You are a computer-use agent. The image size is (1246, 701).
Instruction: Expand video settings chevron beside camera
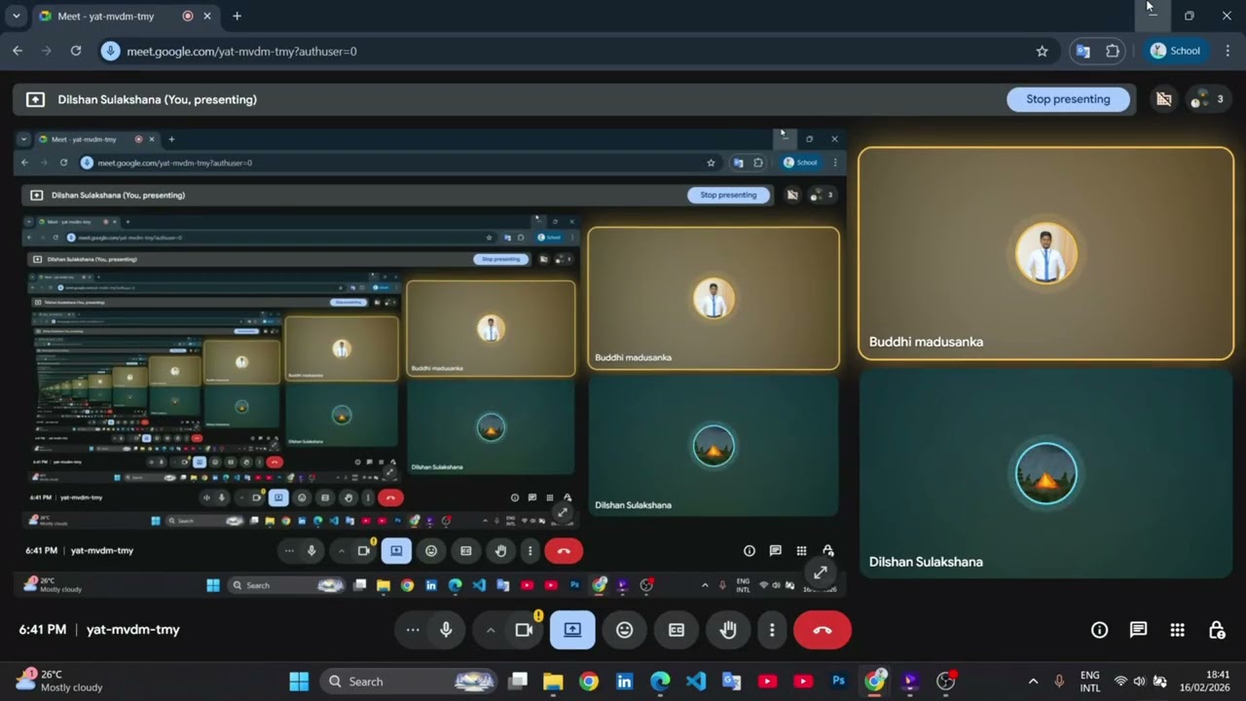pos(491,630)
